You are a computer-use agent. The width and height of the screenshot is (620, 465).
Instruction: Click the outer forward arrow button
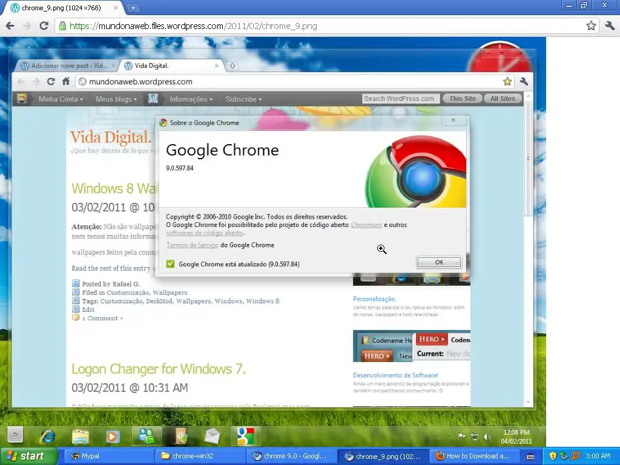(27, 26)
